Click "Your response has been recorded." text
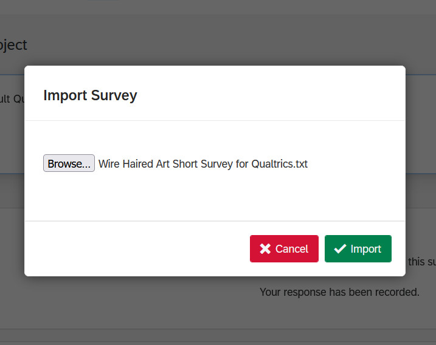Viewport: 436px width, 345px height. click(339, 292)
